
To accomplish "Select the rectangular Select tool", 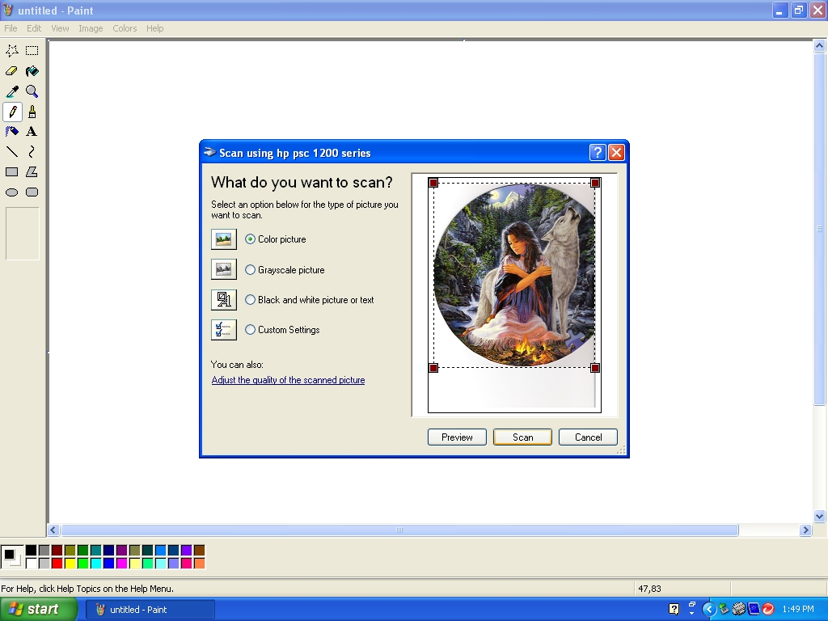I will coord(32,51).
